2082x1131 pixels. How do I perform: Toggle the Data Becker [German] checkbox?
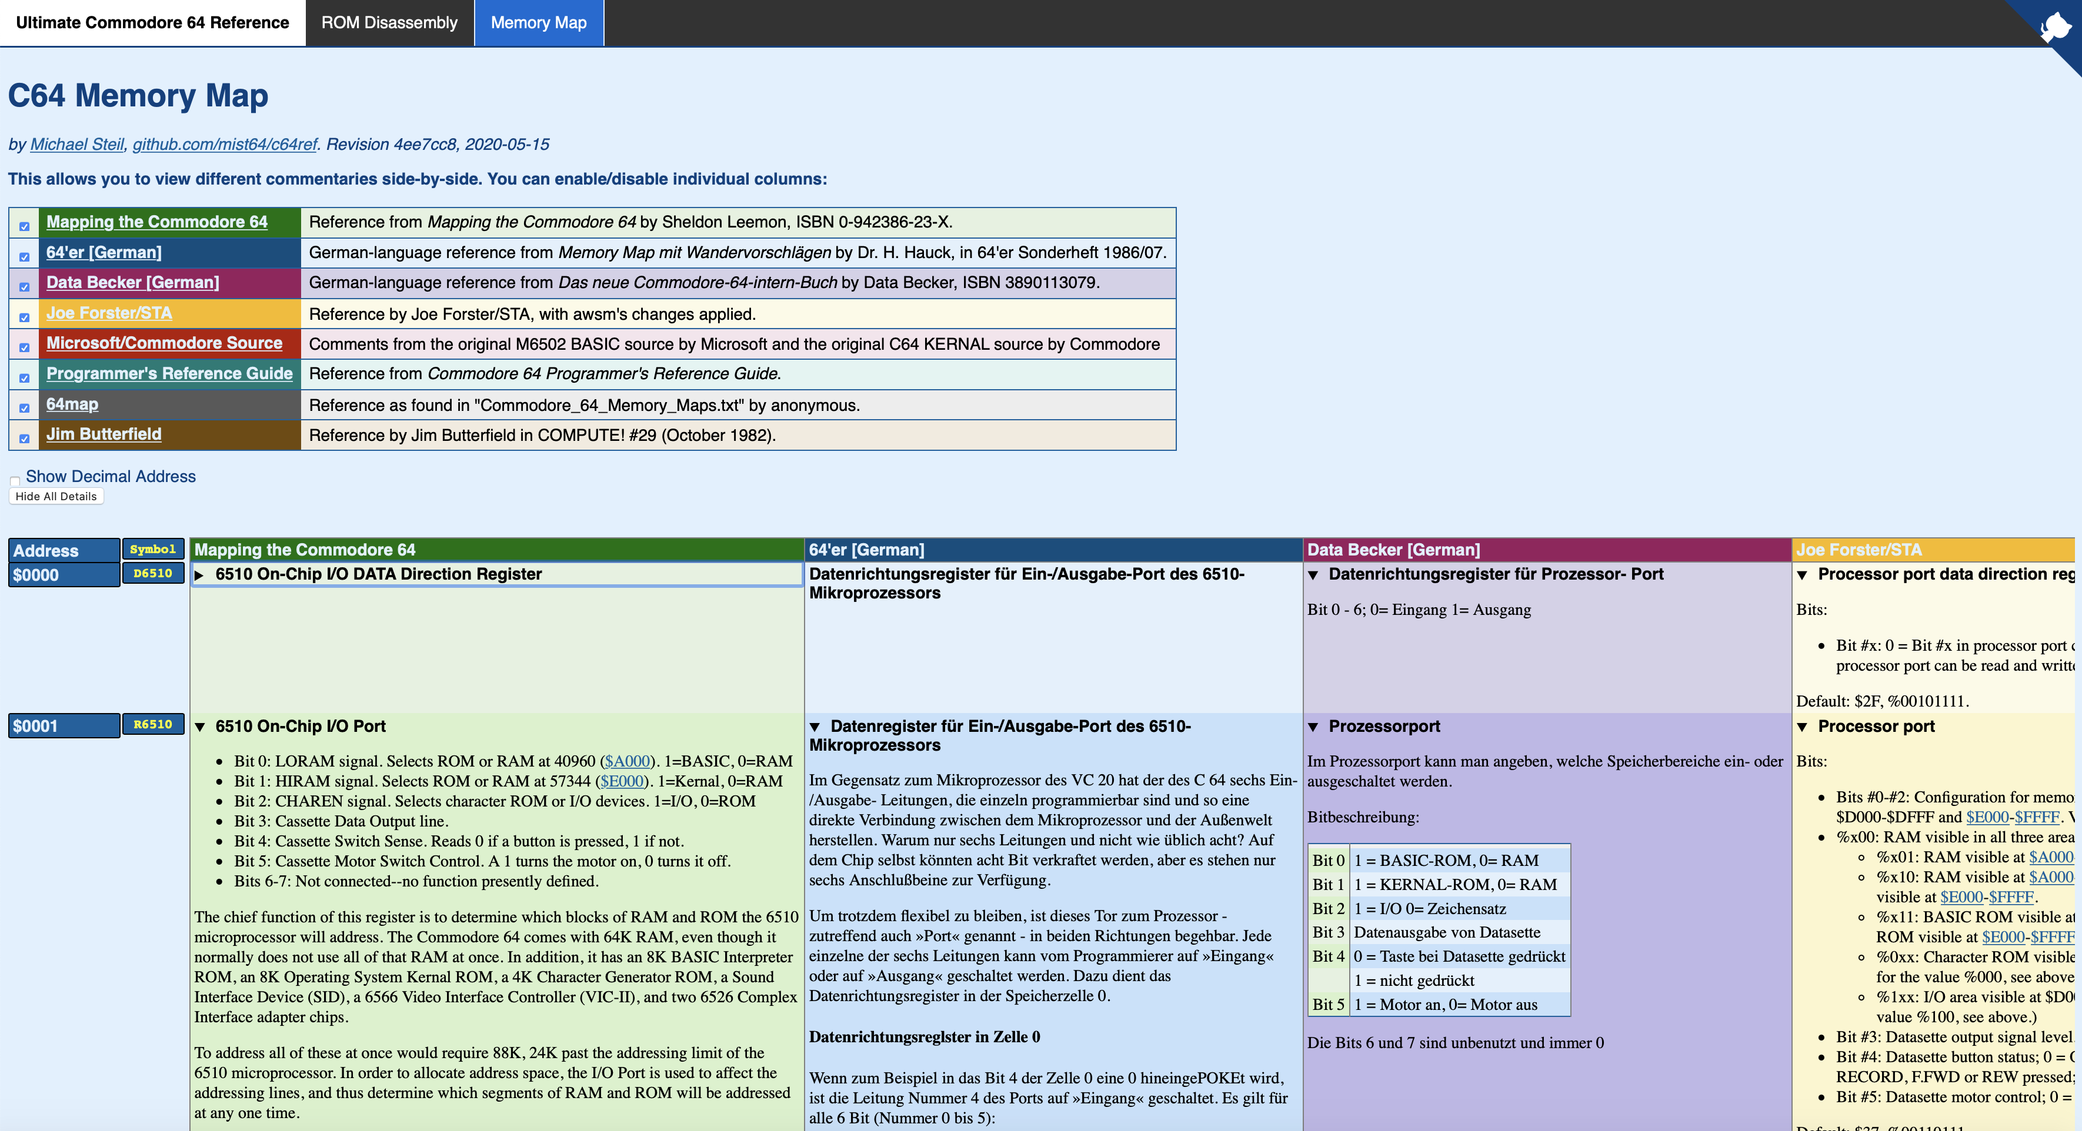[x=24, y=287]
